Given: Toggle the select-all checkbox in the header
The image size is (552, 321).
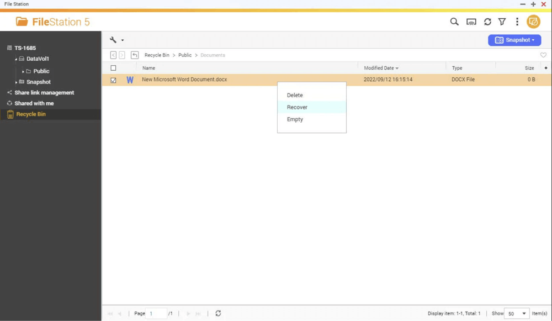Looking at the screenshot, I should (x=114, y=67).
